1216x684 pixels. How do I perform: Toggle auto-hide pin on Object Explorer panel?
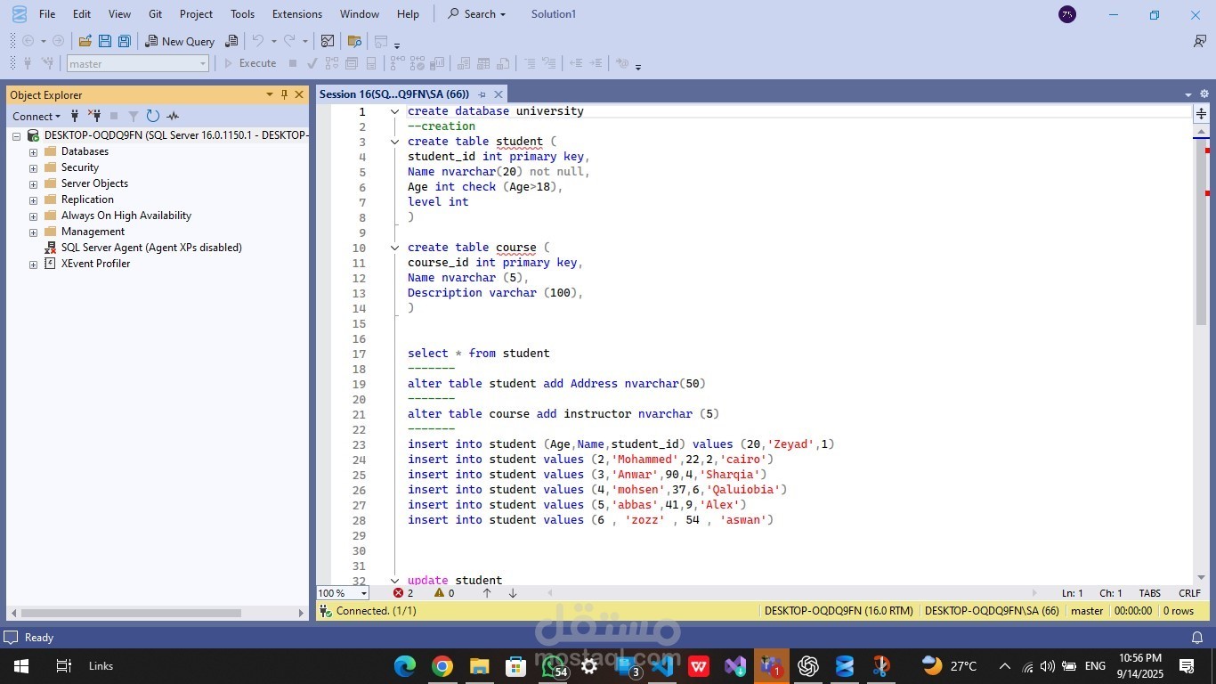tap(284, 94)
